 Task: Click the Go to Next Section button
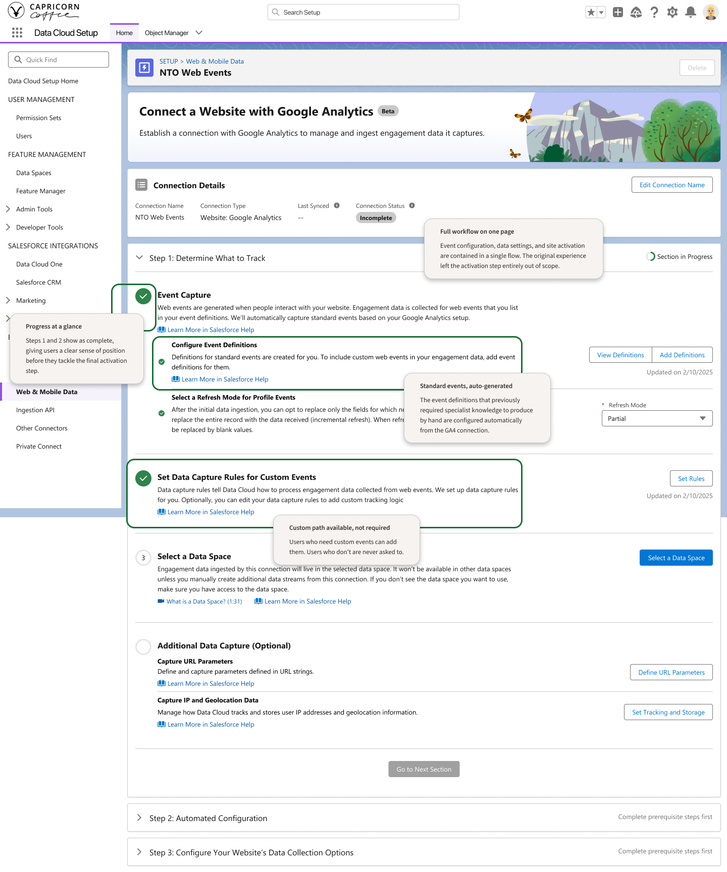point(424,769)
